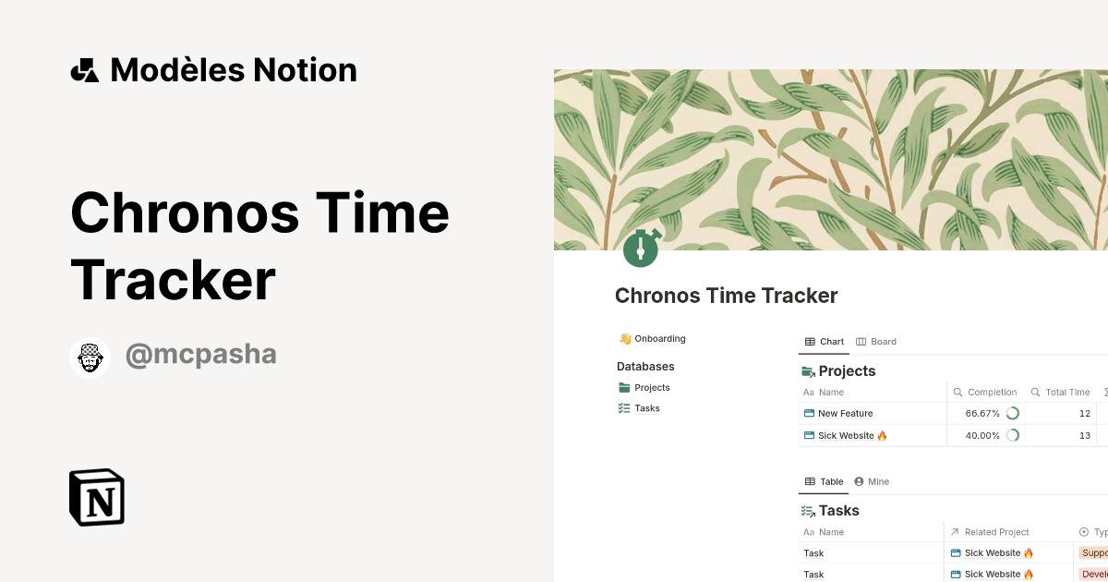Open the Mine tab

tap(871, 481)
